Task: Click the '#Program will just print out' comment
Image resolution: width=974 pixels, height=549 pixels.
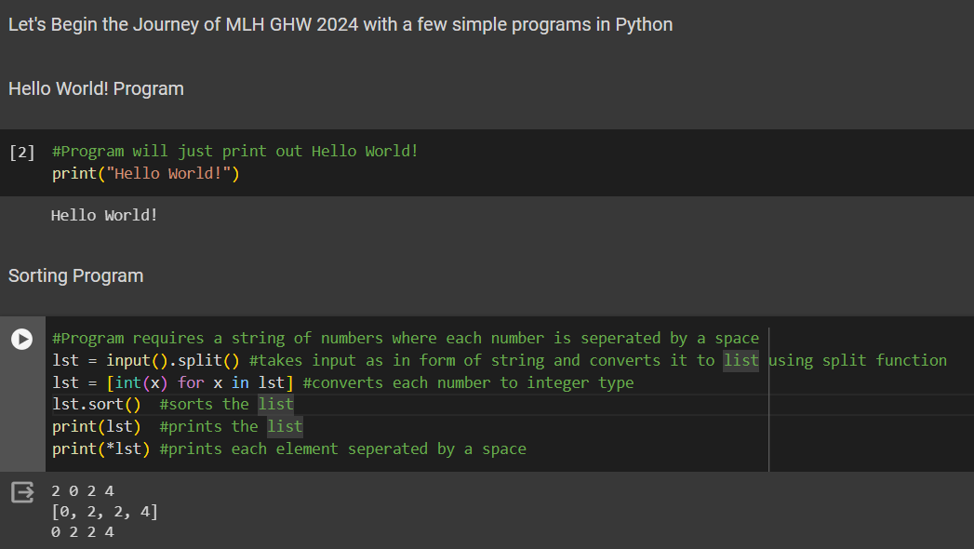Action: [x=234, y=151]
